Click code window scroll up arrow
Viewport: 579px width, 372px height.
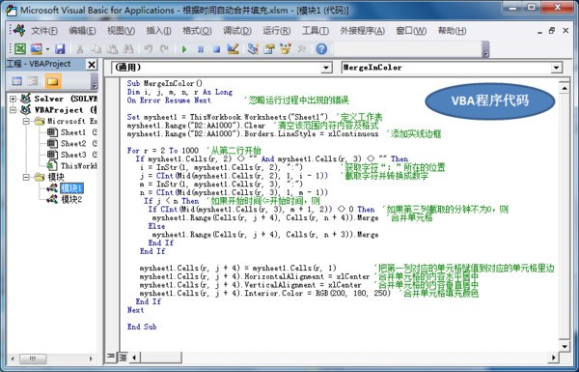click(x=565, y=88)
